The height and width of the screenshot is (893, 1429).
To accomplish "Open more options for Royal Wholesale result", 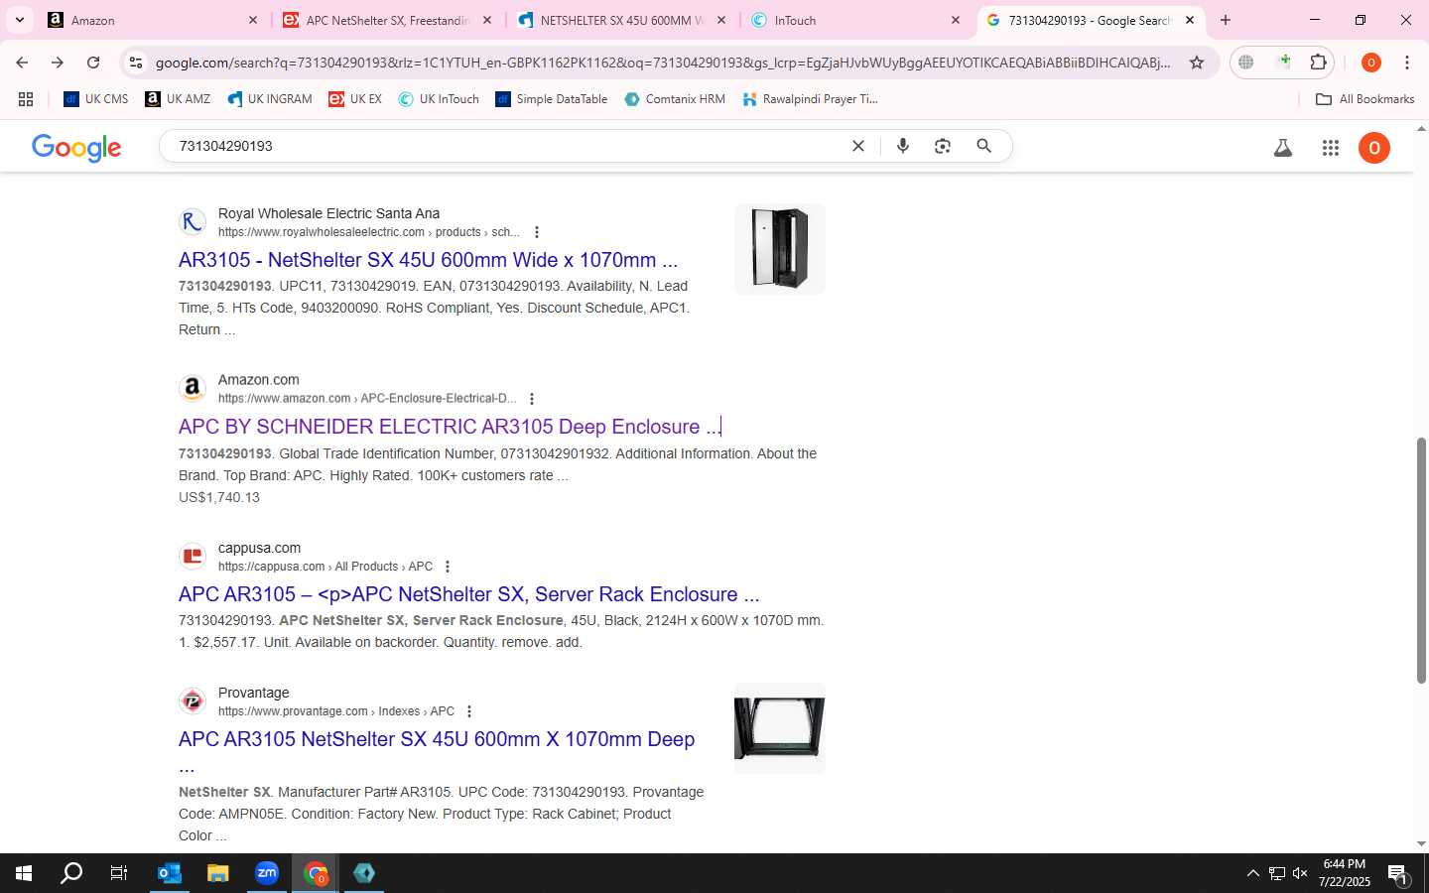I will pos(537,232).
